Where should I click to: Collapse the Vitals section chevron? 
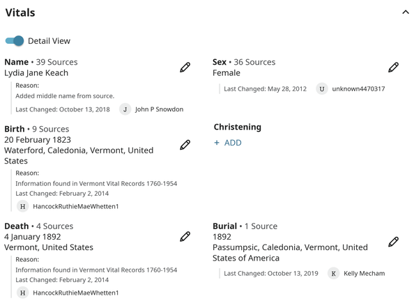tap(406, 12)
